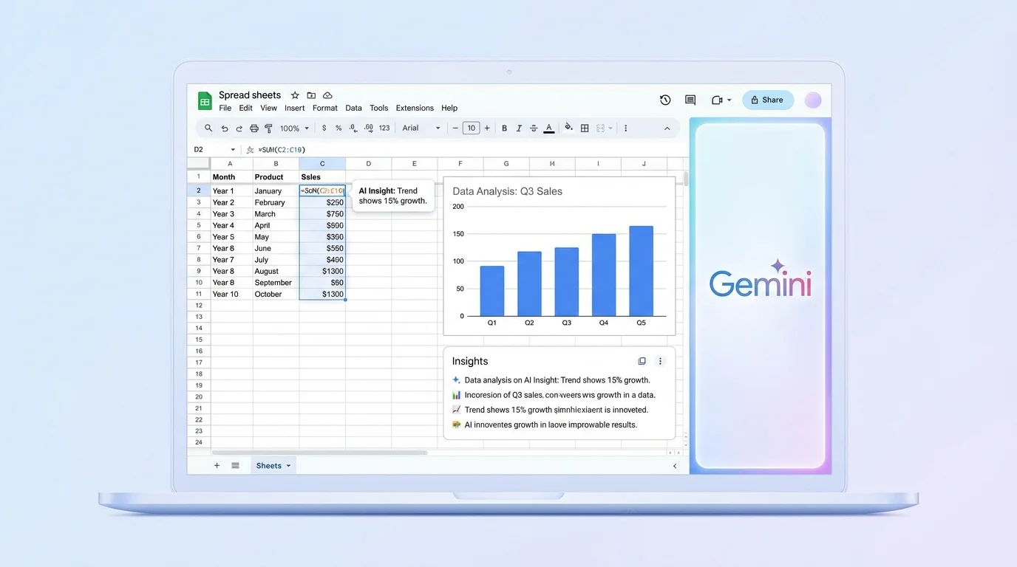
Task: Select the paint format roller icon
Action: (268, 128)
